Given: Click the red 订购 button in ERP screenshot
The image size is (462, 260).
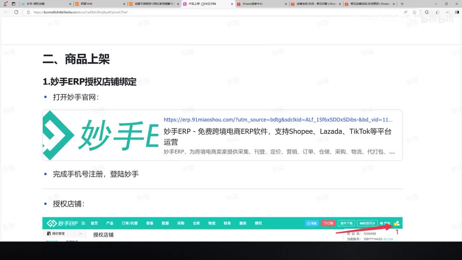Looking at the screenshot, I should click(328, 223).
